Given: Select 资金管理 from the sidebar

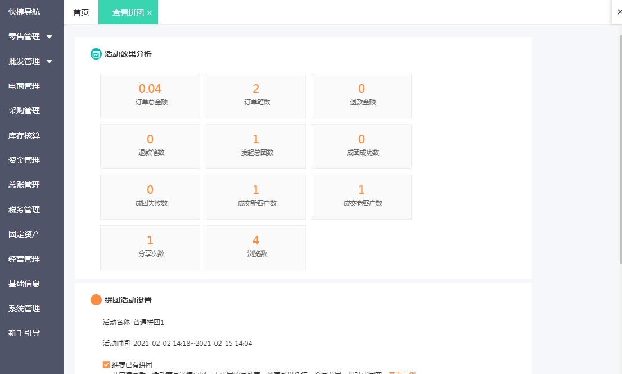Looking at the screenshot, I should pos(24,160).
